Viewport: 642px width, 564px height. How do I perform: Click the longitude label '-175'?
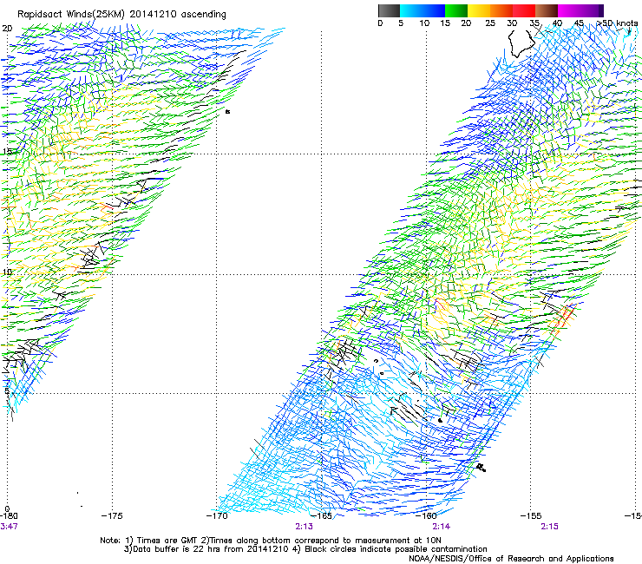112,516
